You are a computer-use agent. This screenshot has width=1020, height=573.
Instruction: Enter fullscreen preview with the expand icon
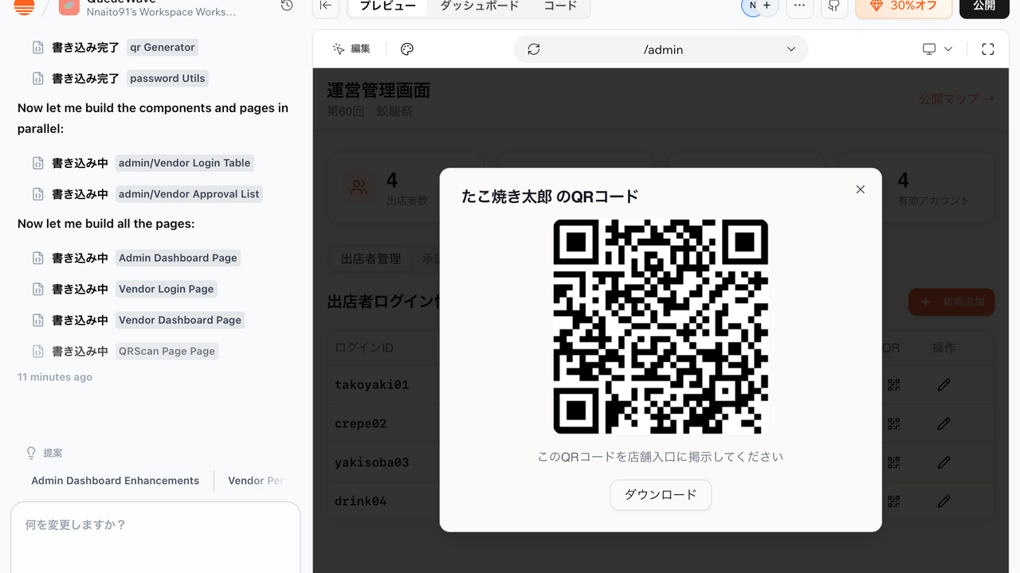(988, 49)
